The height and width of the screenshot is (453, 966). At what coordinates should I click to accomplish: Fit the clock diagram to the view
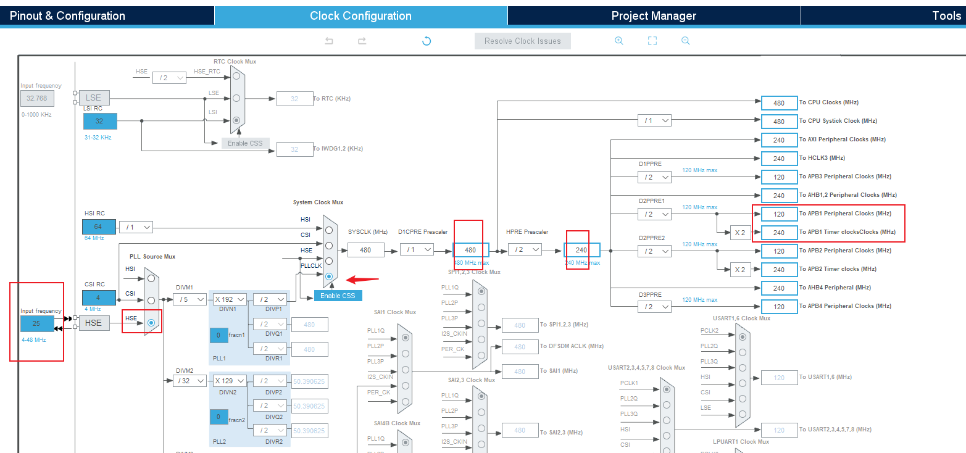tap(652, 41)
